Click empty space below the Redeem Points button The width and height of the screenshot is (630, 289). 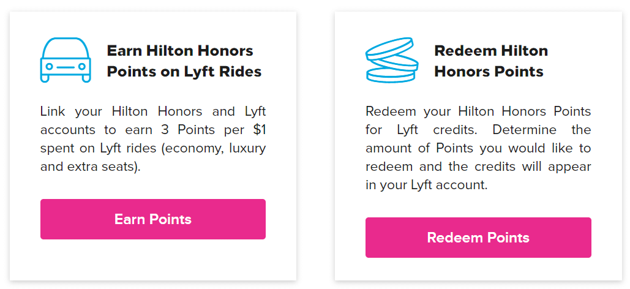pos(478,269)
